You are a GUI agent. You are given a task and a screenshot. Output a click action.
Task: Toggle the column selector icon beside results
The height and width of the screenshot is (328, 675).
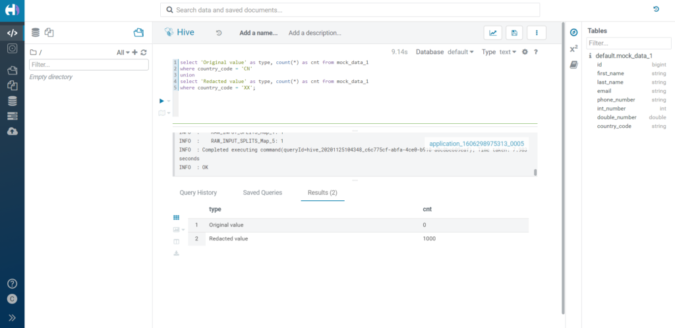coord(176,242)
